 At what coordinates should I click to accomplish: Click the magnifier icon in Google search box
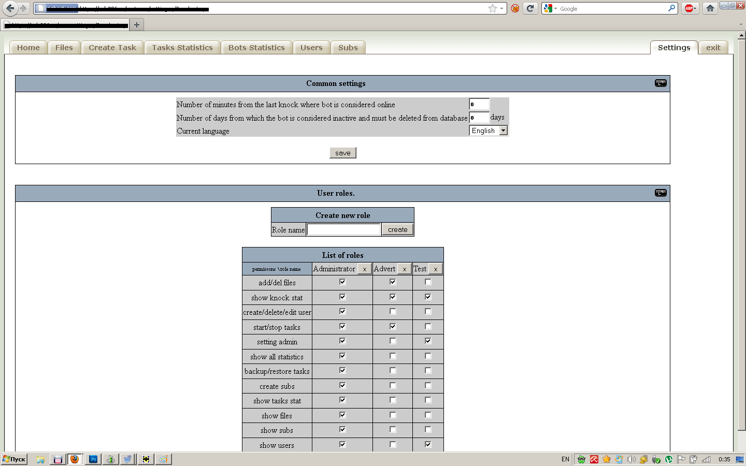(671, 8)
